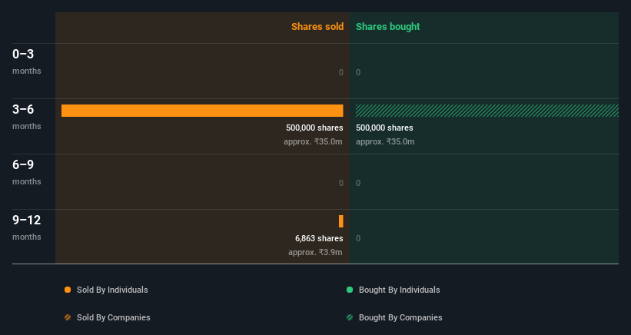Viewport: 631px width, 335px height.
Task: Click the 0 bought value in 9–12 months
Action: (x=358, y=238)
